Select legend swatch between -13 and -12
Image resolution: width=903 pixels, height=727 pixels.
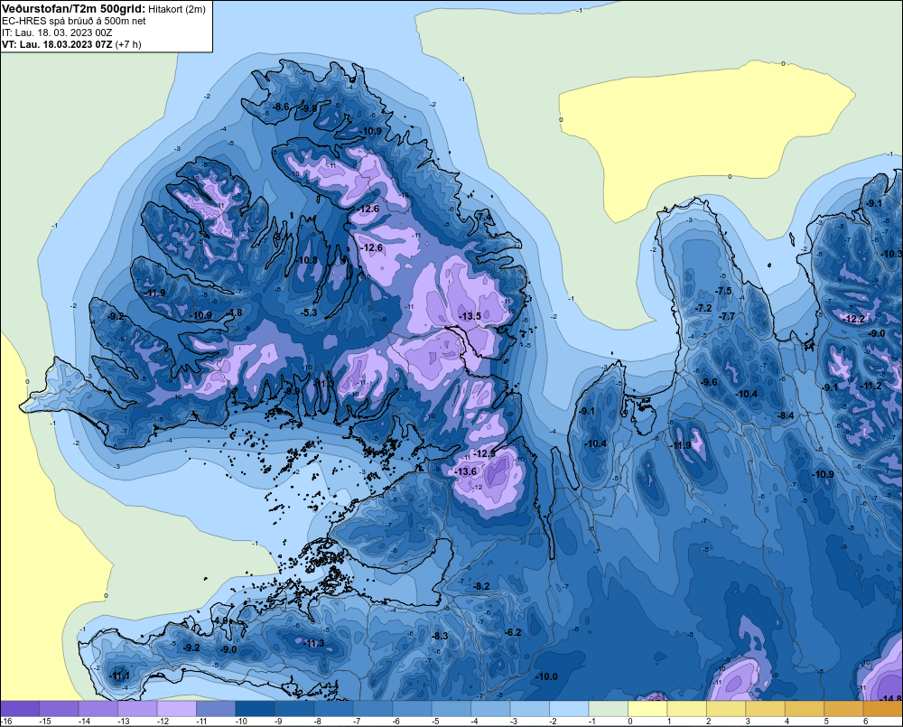tap(137, 709)
